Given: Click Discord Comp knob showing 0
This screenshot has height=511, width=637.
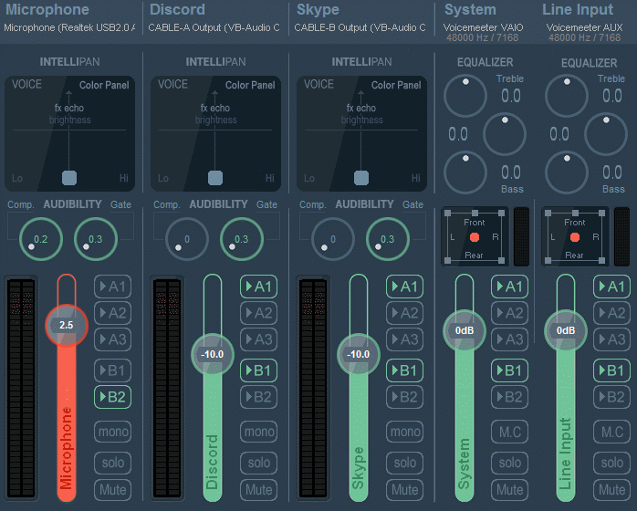Looking at the screenshot, I should point(187,239).
